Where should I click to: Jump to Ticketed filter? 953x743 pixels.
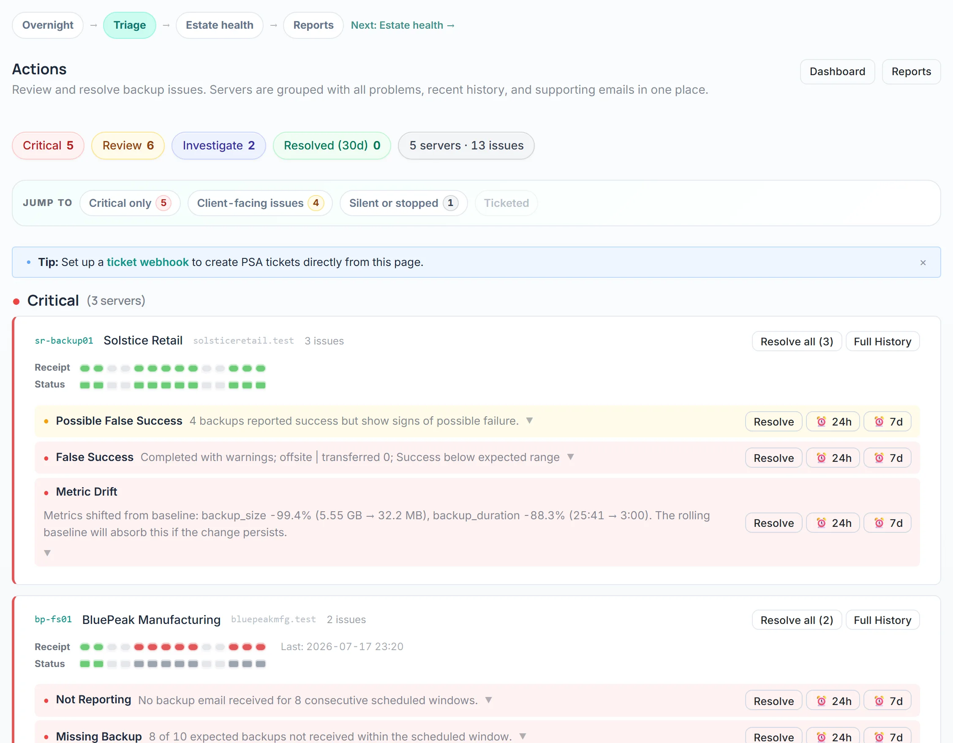[506, 203]
